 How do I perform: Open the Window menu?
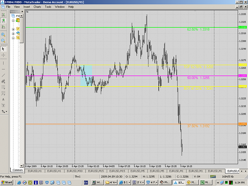[x=60, y=7]
